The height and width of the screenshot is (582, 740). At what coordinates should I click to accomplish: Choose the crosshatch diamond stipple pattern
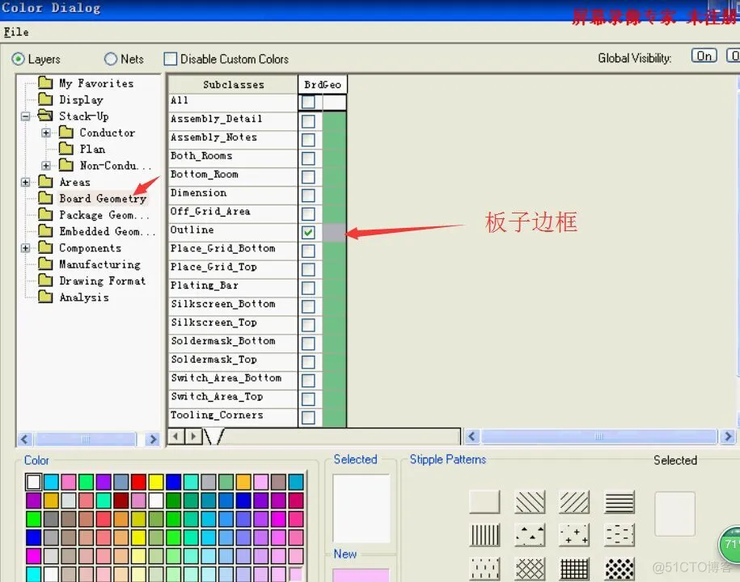530,568
